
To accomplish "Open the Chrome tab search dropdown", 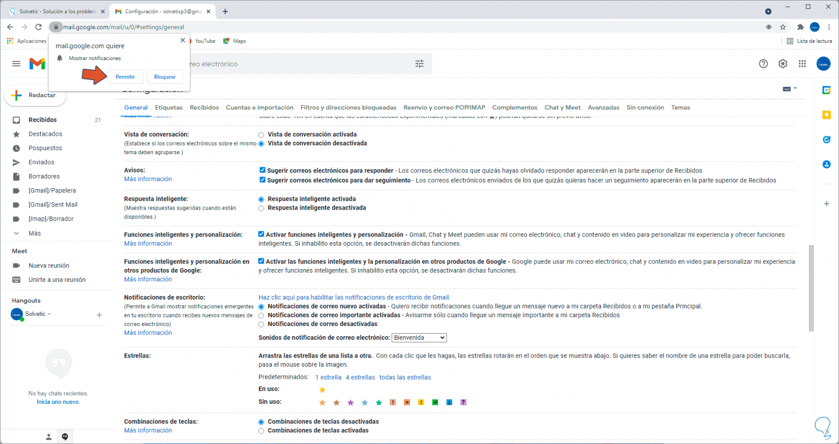I will tap(768, 11).
